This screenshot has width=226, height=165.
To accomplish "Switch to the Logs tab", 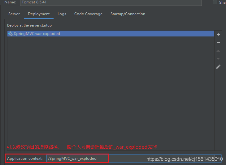I will (x=62, y=14).
